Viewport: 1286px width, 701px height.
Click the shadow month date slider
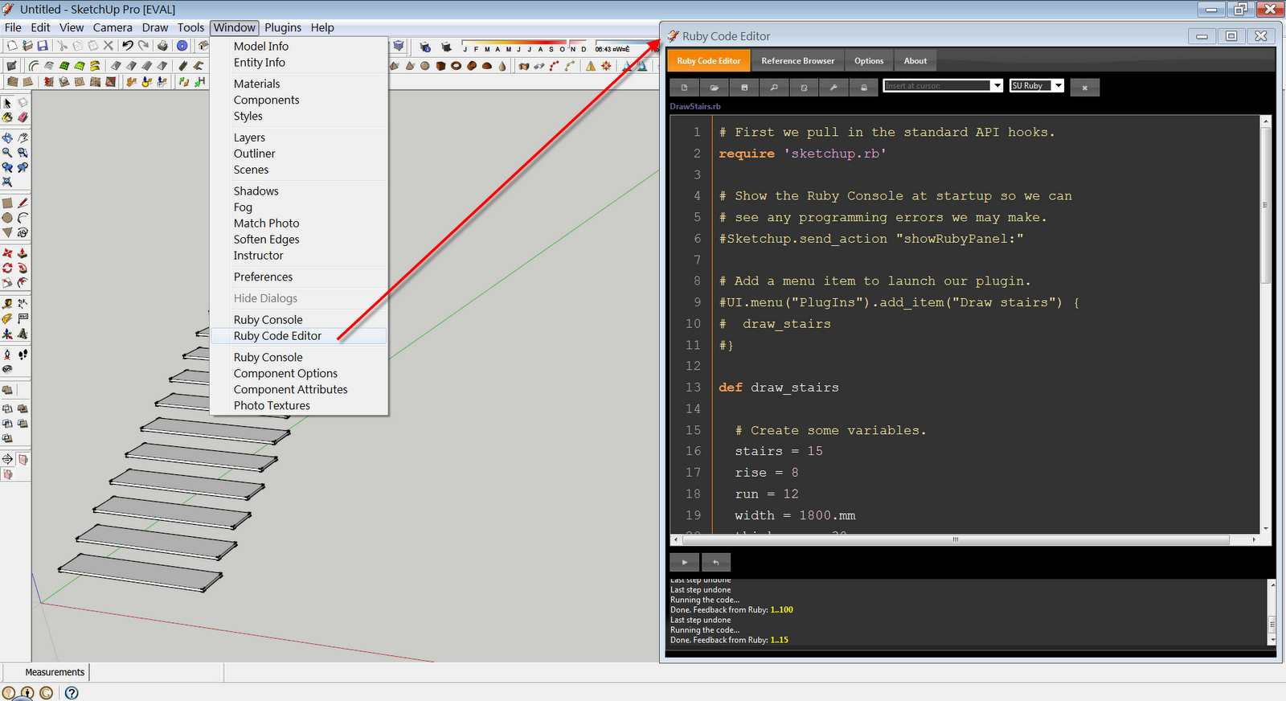pos(524,43)
